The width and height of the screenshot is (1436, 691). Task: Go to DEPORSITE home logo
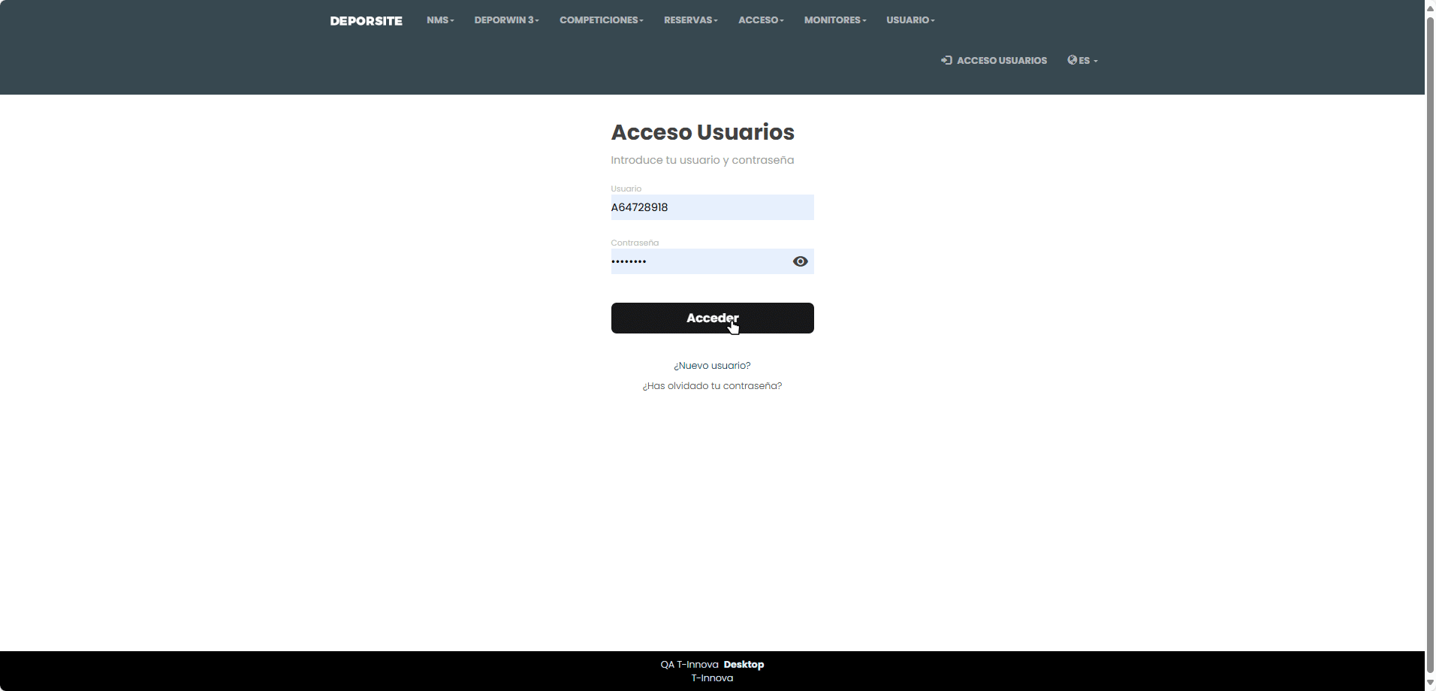(366, 21)
